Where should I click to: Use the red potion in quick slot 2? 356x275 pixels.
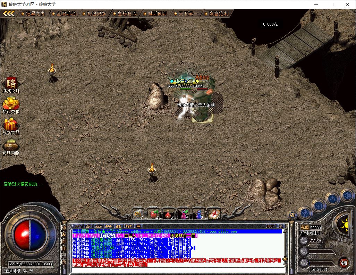click(154, 214)
